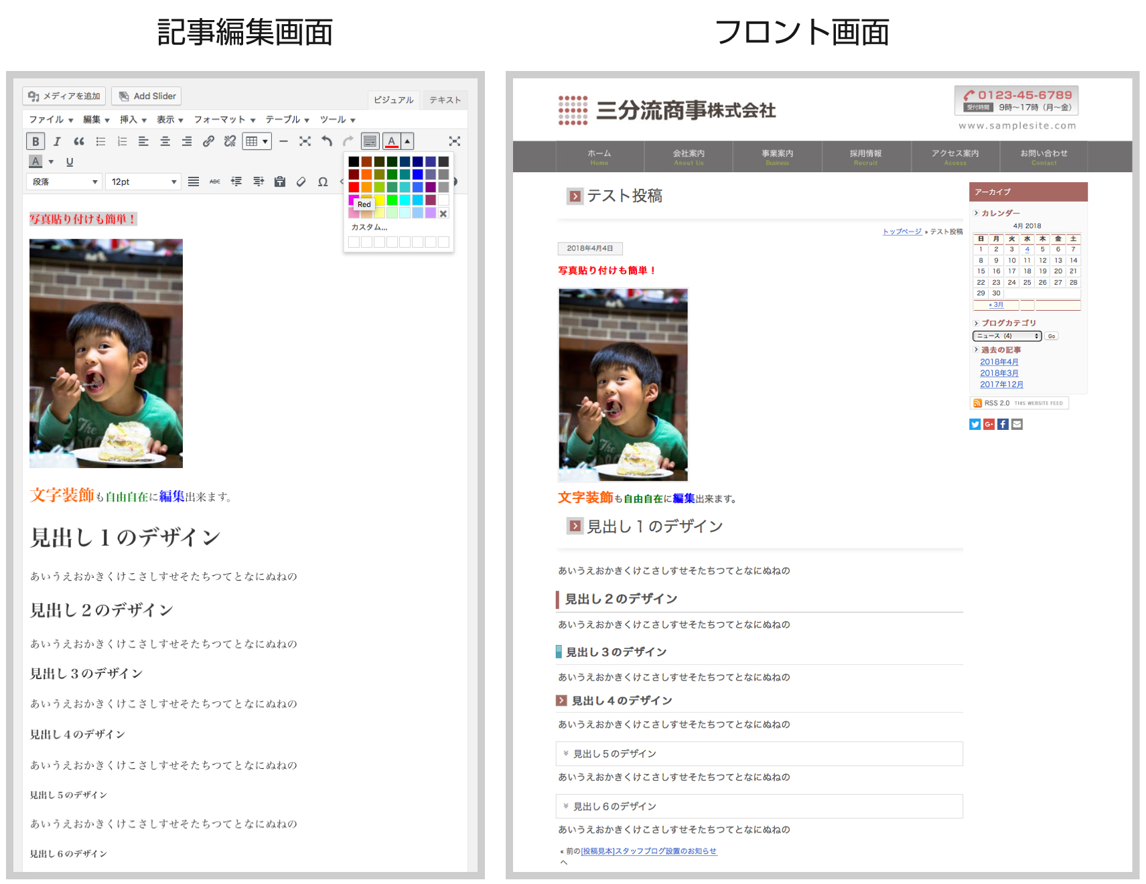The height and width of the screenshot is (884, 1146).
Task: Open the ニュース (4) category dropdown
Action: pyautogui.click(x=1007, y=336)
